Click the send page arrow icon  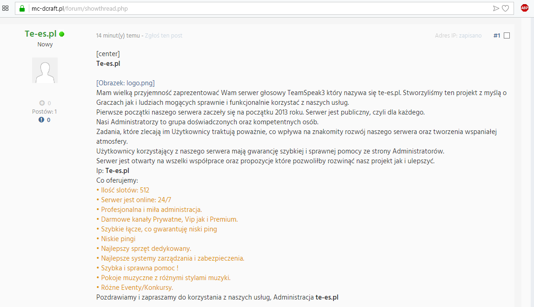tap(496, 8)
